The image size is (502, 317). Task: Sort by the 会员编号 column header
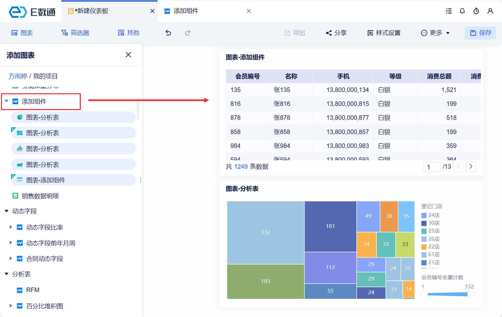tap(247, 76)
